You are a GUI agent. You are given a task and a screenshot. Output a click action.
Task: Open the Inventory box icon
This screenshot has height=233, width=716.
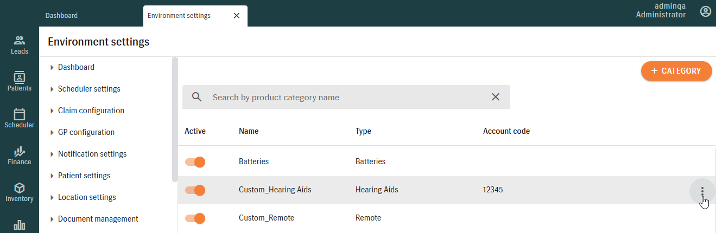pyautogui.click(x=20, y=192)
